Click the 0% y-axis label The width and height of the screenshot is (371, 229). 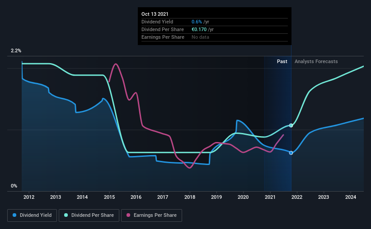(14, 186)
